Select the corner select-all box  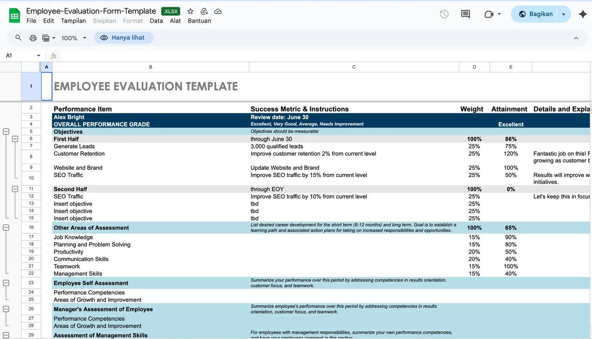click(31, 67)
